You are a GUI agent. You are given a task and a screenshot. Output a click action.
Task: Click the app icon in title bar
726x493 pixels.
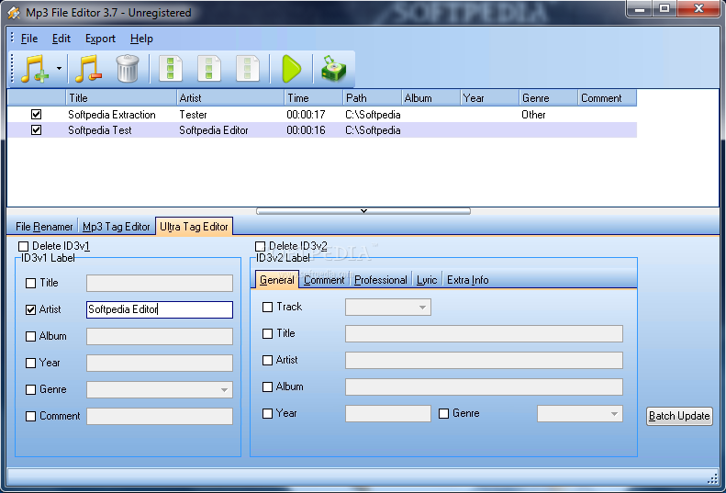tap(14, 13)
